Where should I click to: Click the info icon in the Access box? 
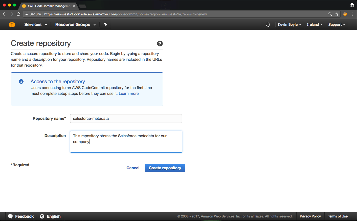pos(21,81)
